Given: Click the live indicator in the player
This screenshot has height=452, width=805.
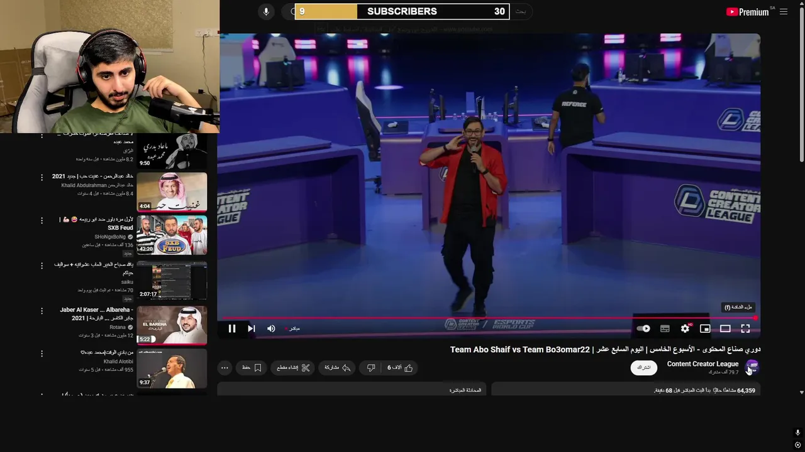Looking at the screenshot, I should coord(292,328).
